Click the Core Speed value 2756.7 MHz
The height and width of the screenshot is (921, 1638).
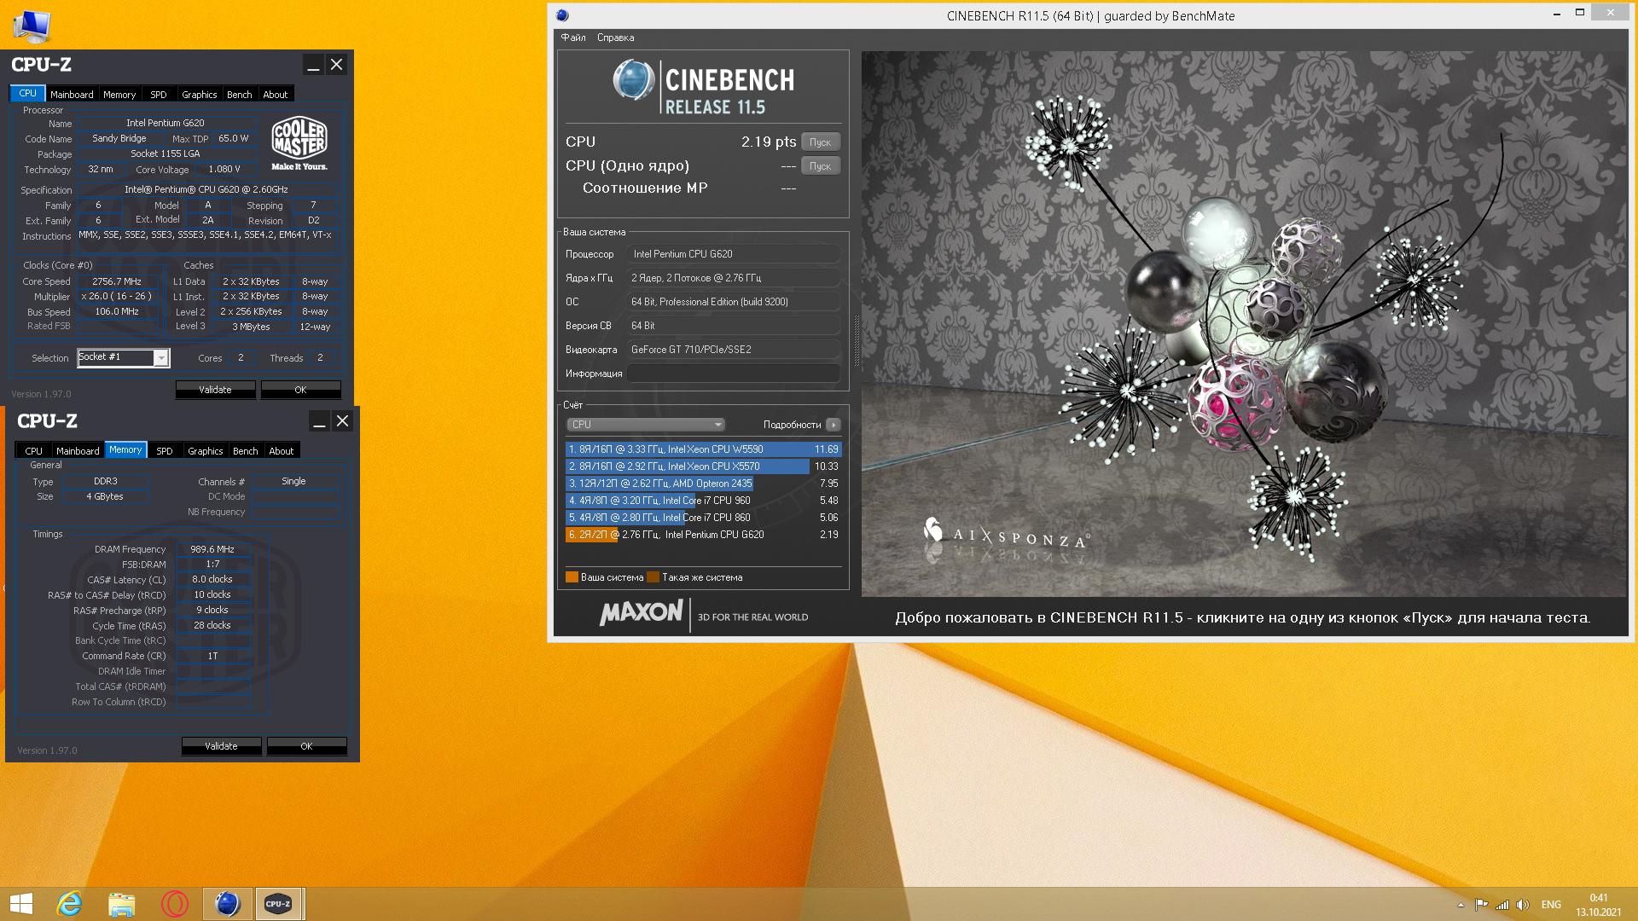118,281
